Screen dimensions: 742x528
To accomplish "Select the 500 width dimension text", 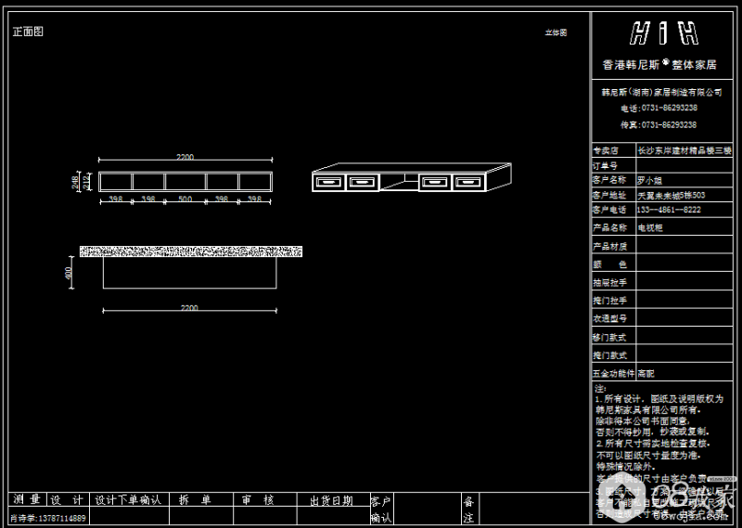I will pyautogui.click(x=185, y=200).
